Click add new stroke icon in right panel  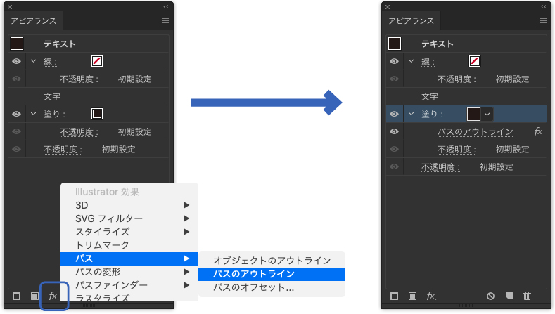pos(394,296)
